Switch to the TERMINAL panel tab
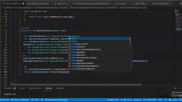The height and width of the screenshot is (102, 182). tap(48, 88)
